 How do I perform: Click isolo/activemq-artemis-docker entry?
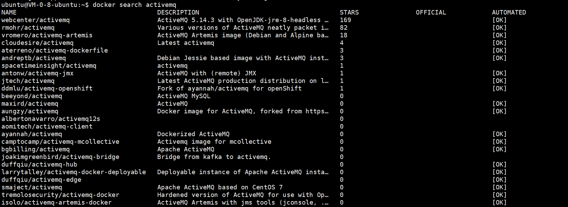56,203
